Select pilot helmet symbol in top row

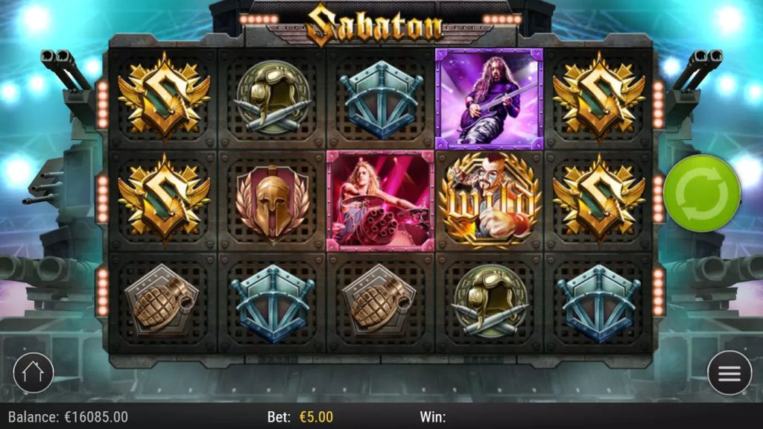[273, 96]
